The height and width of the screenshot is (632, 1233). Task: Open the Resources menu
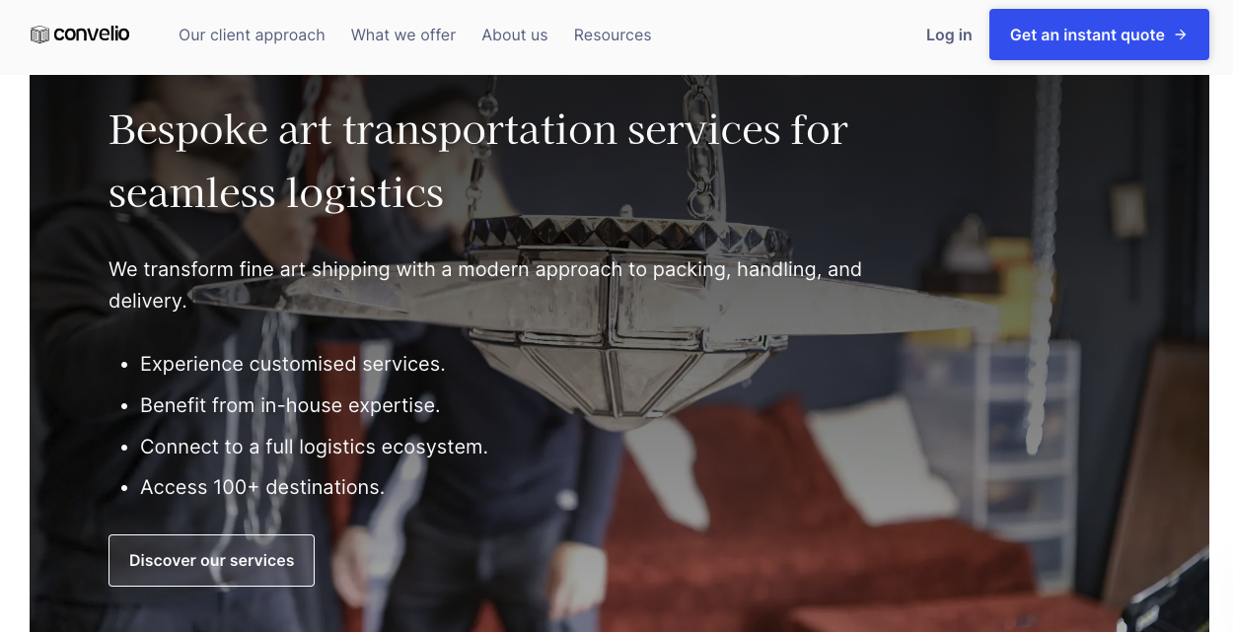[613, 35]
